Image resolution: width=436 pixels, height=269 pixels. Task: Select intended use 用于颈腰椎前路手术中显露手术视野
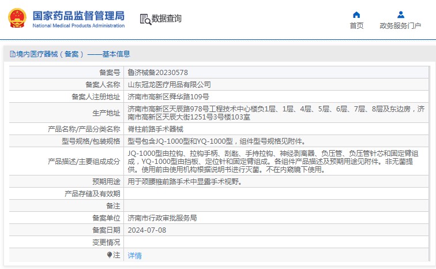(185, 182)
